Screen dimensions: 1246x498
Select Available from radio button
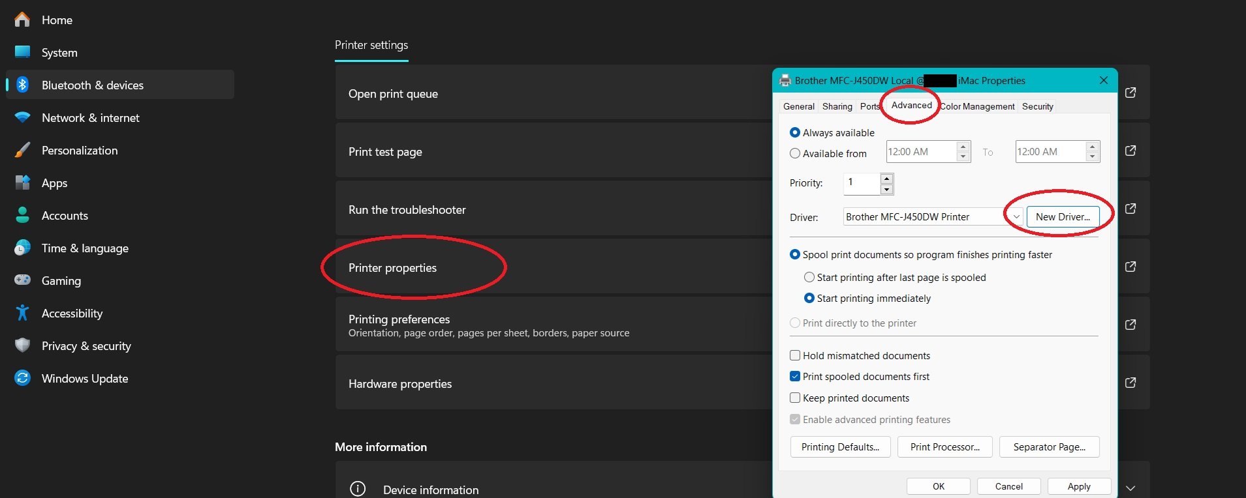pyautogui.click(x=795, y=154)
